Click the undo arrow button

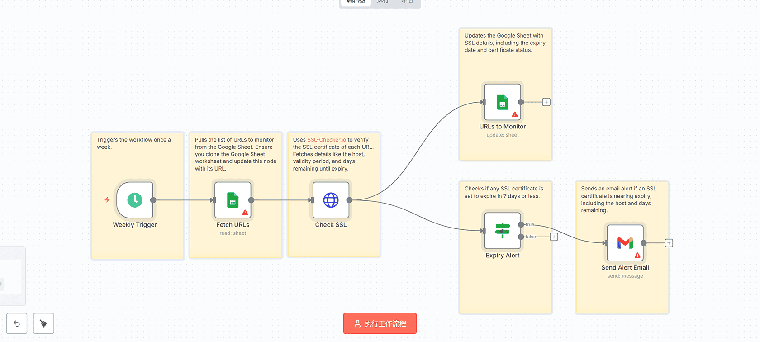click(x=17, y=323)
